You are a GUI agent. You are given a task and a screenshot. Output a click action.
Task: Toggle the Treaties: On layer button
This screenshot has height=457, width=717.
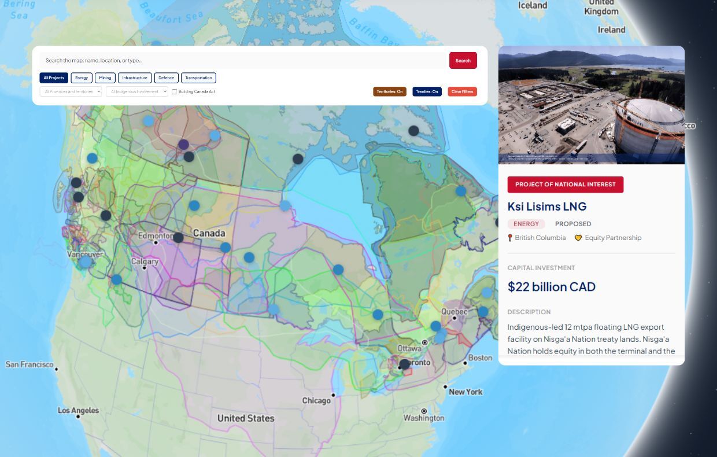coord(427,91)
